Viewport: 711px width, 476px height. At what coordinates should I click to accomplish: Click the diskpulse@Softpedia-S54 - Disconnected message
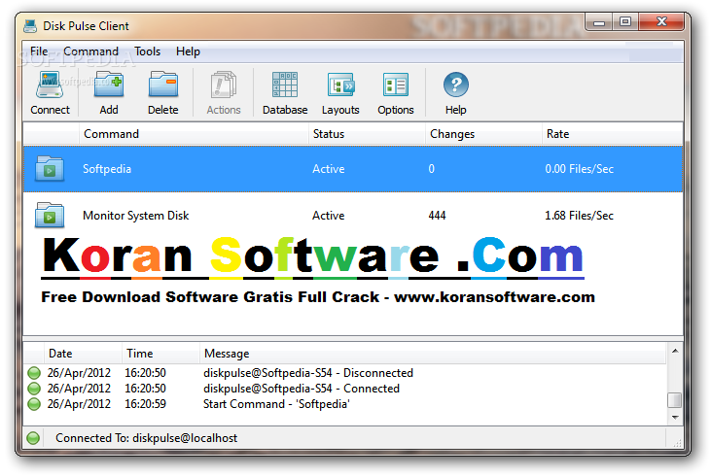click(308, 373)
